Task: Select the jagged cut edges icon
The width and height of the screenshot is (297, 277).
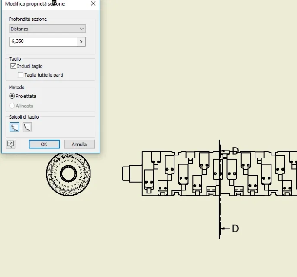Action: [14, 127]
